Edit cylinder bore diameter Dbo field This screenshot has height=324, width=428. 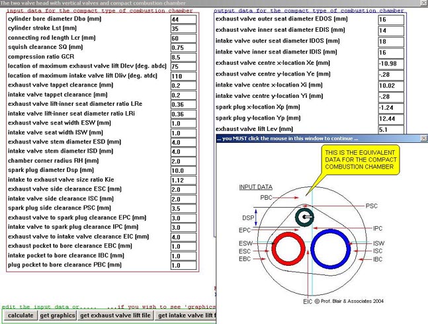click(183, 19)
